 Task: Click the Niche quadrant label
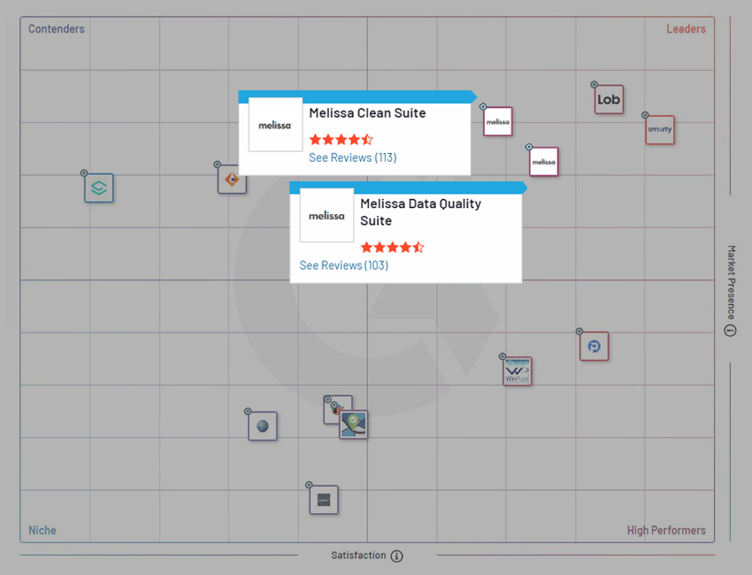pyautogui.click(x=42, y=531)
